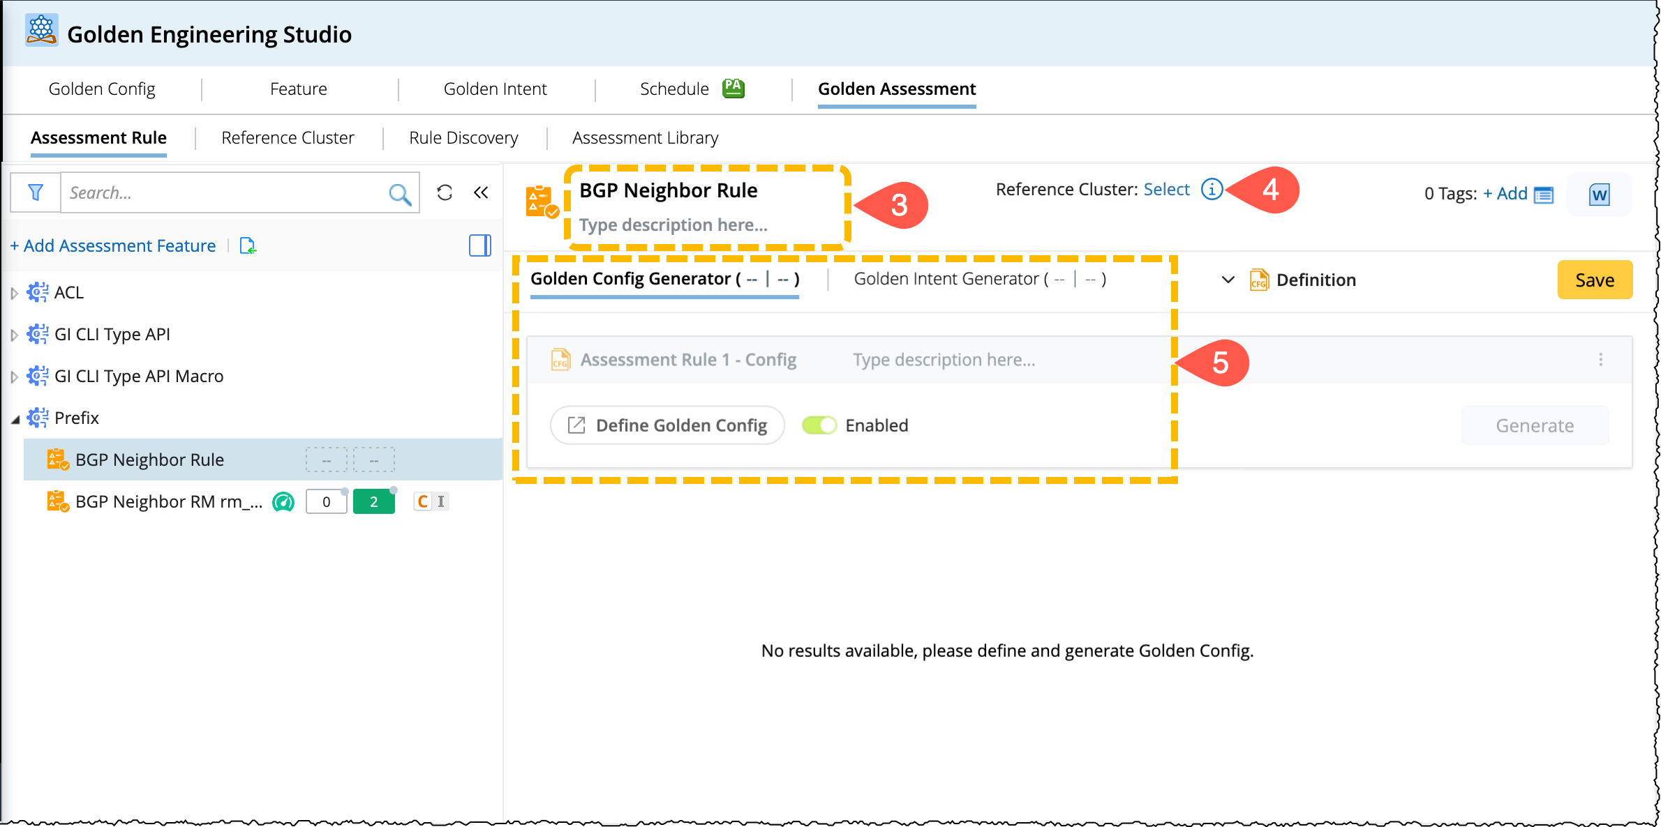Viewport: 1661px width, 827px height.
Task: Expand the Definition chevron dropdown
Action: (1228, 280)
